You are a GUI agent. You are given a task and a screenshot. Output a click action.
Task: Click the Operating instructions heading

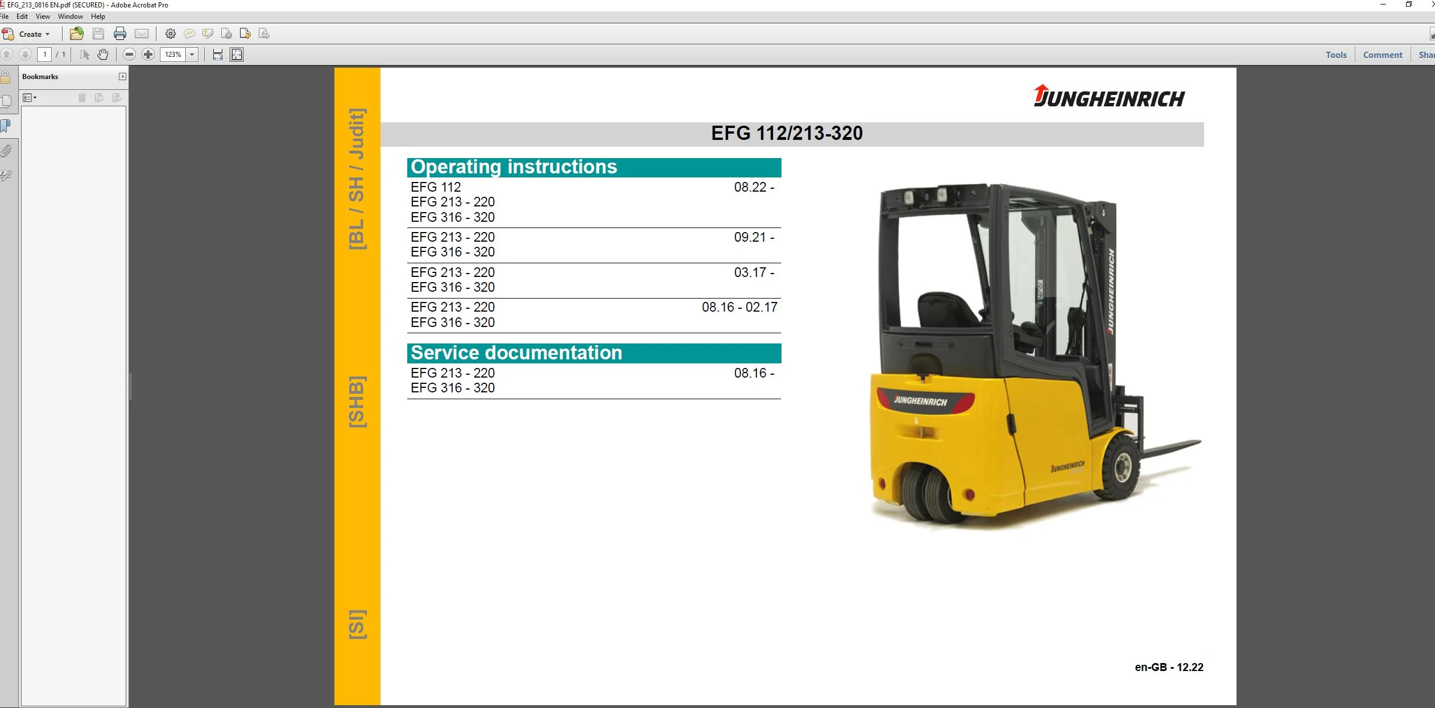(514, 167)
